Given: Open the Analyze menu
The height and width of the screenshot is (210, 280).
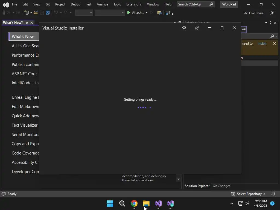Looking at the screenshot, I should pyautogui.click(x=102, y=4).
